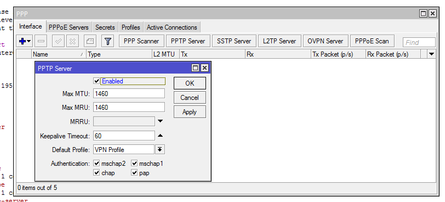
Task: Sort by the Name column header
Action: [59, 54]
